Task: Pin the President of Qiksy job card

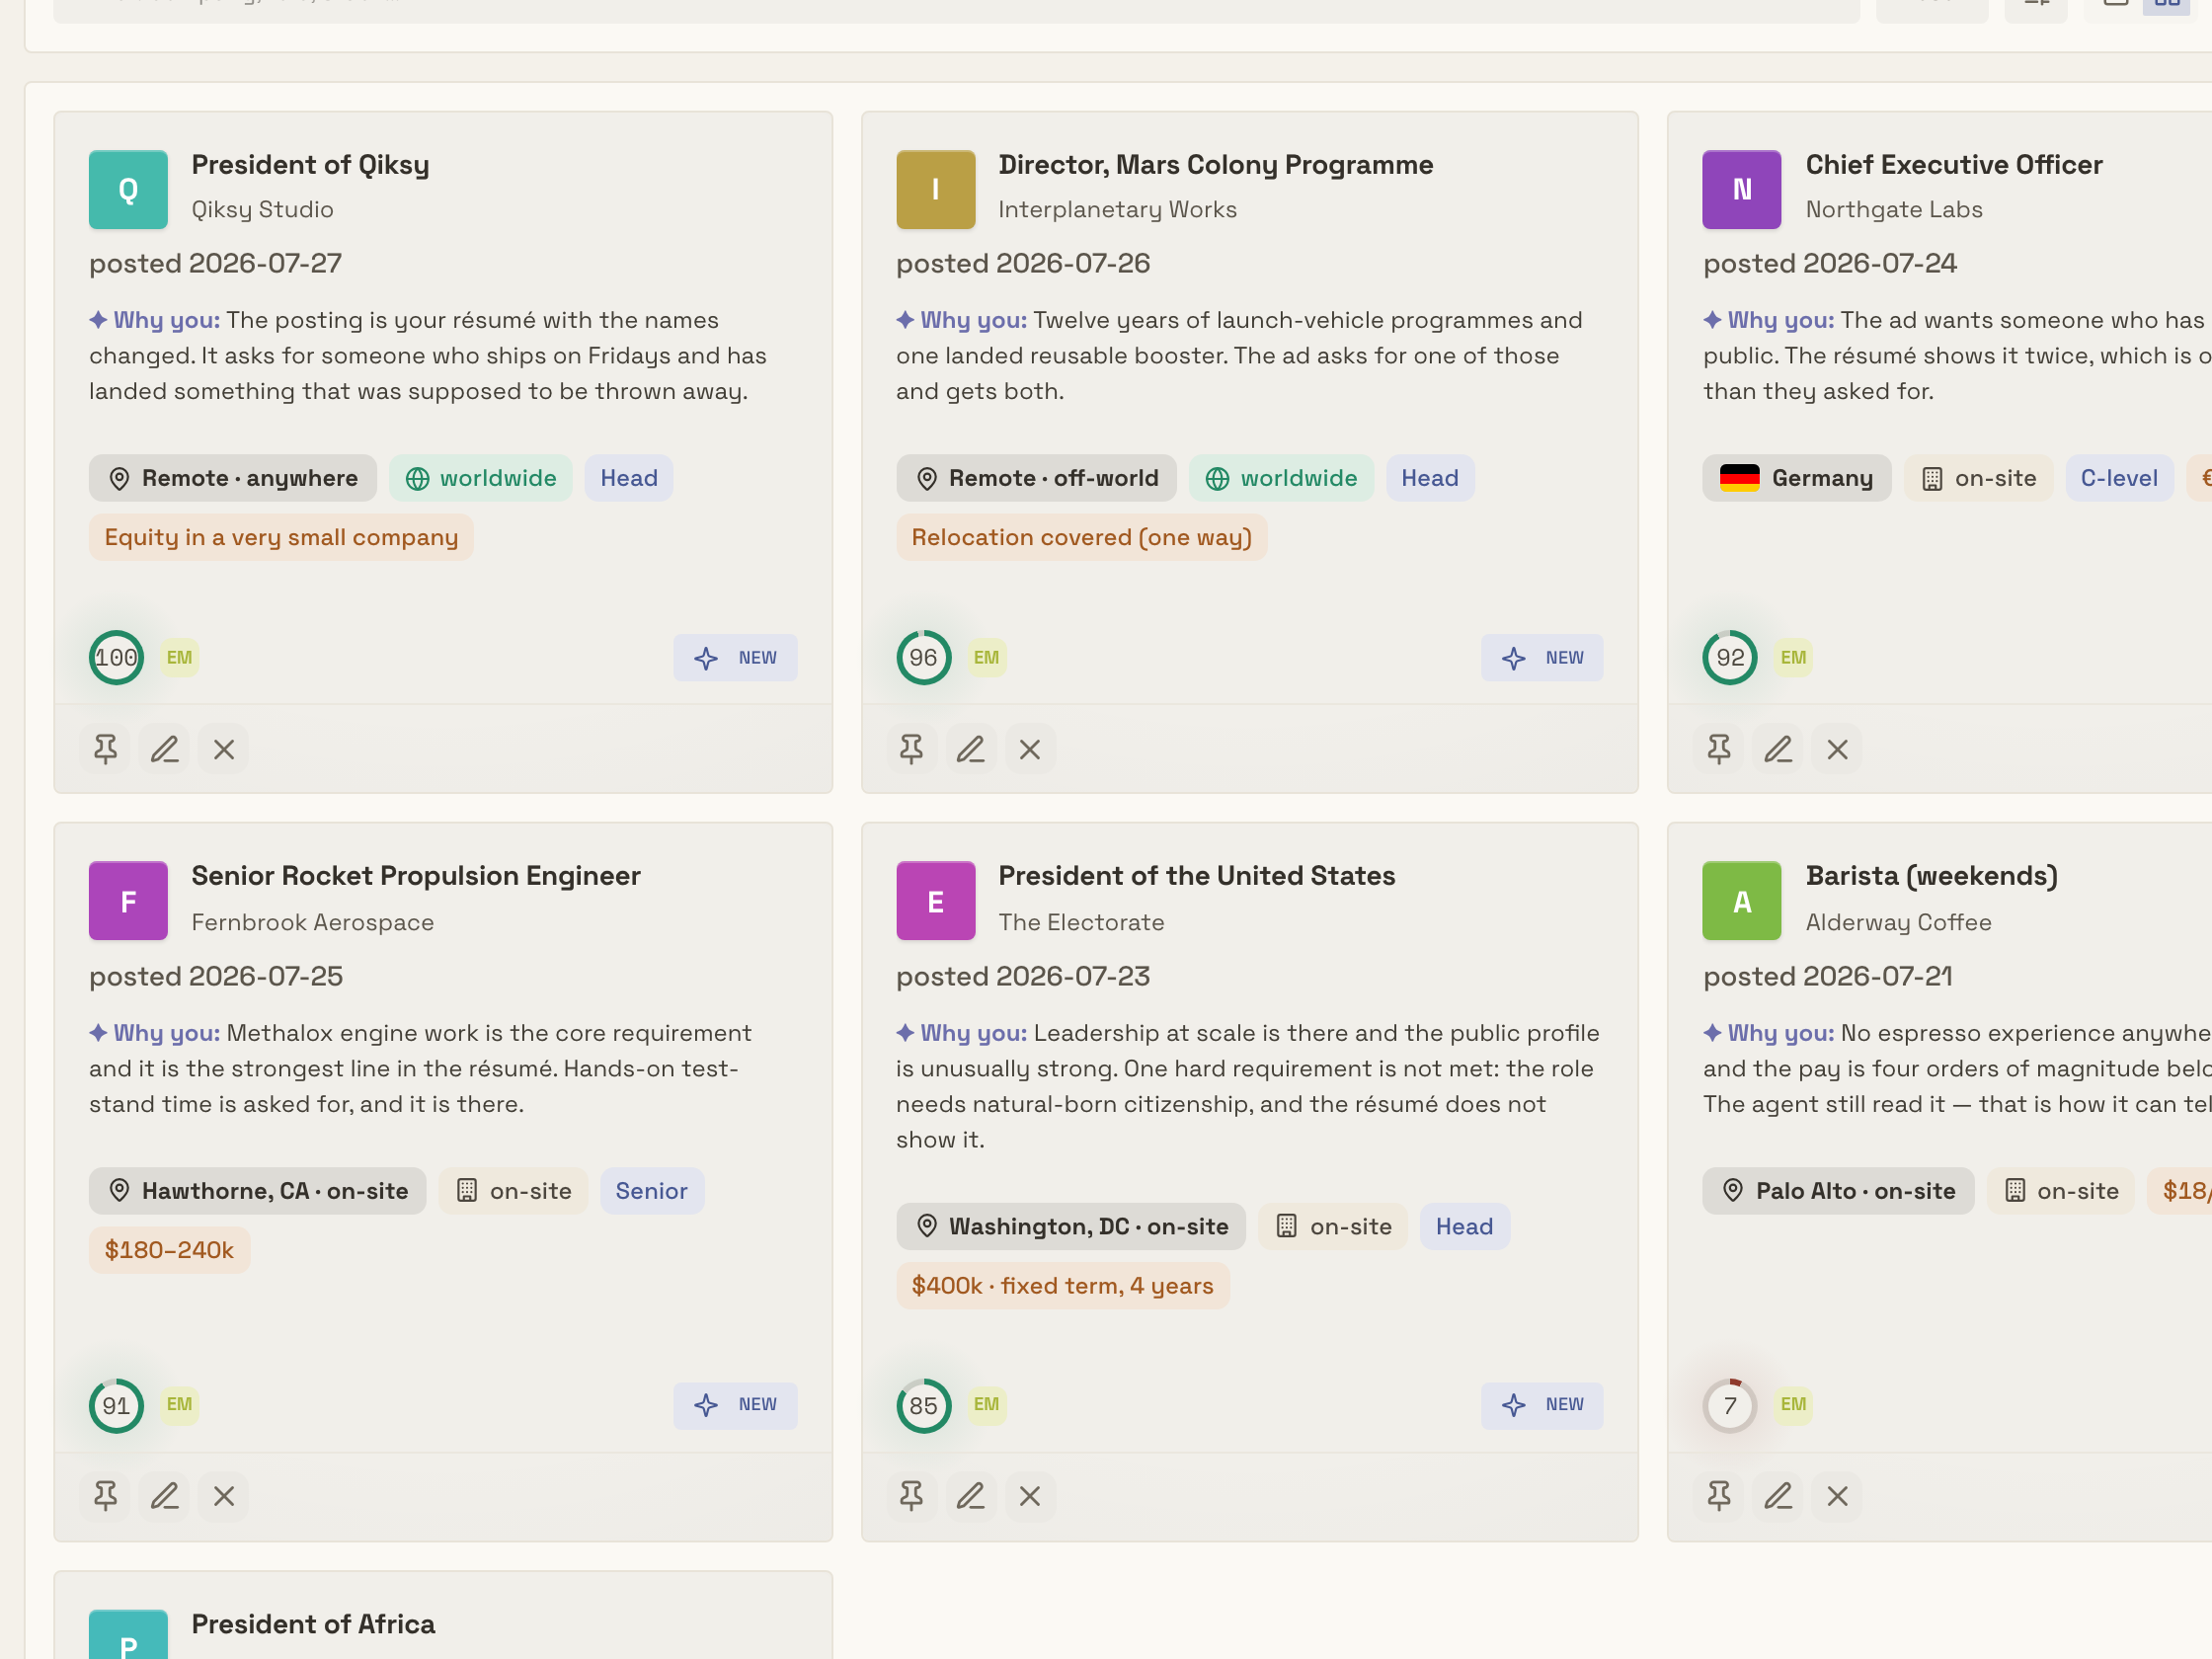Action: tap(105, 749)
